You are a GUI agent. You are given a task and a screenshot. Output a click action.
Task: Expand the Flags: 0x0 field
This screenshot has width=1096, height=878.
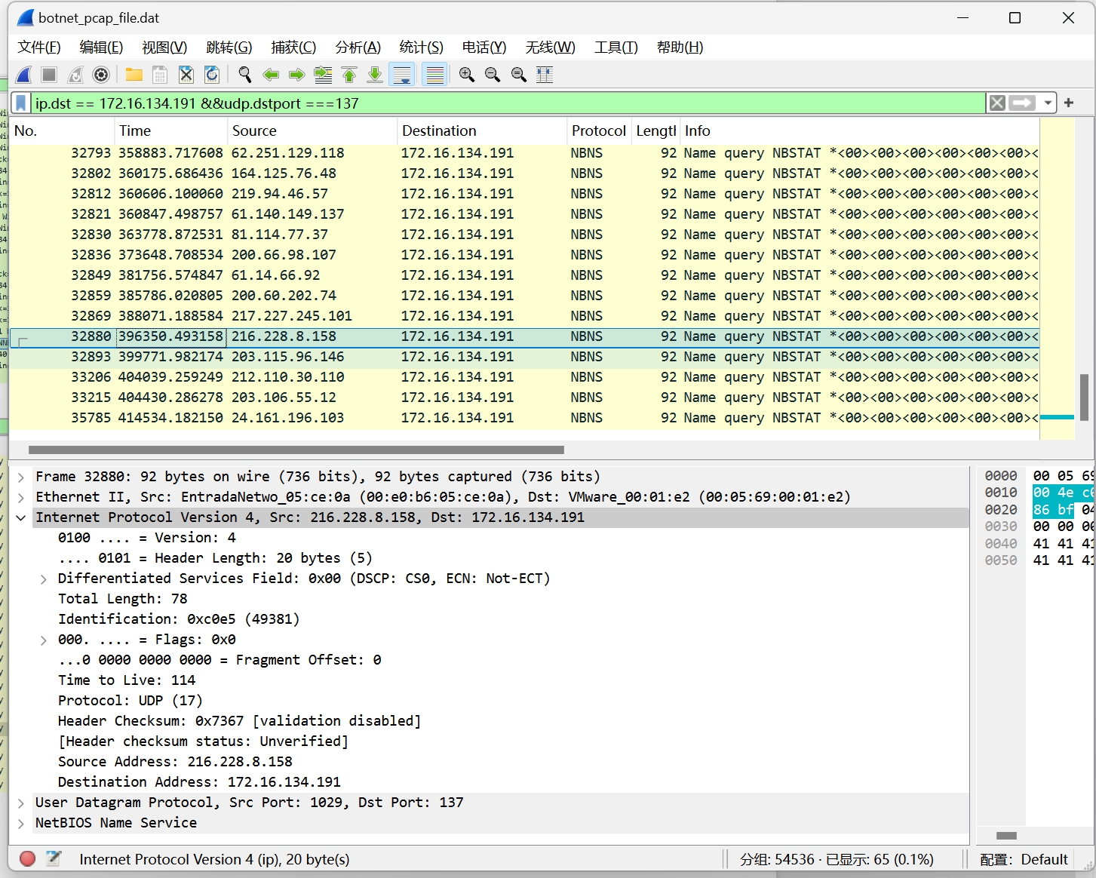[43, 640]
